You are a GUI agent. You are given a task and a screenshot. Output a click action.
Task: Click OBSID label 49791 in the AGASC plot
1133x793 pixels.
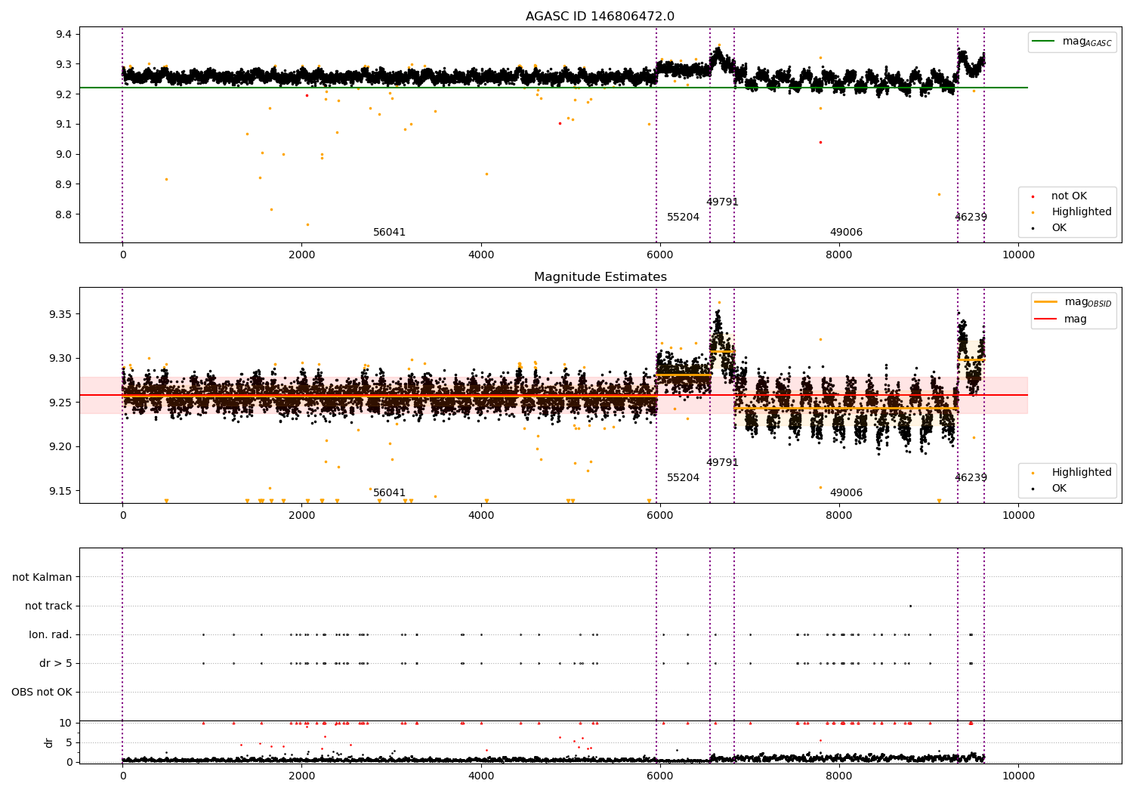722,202
